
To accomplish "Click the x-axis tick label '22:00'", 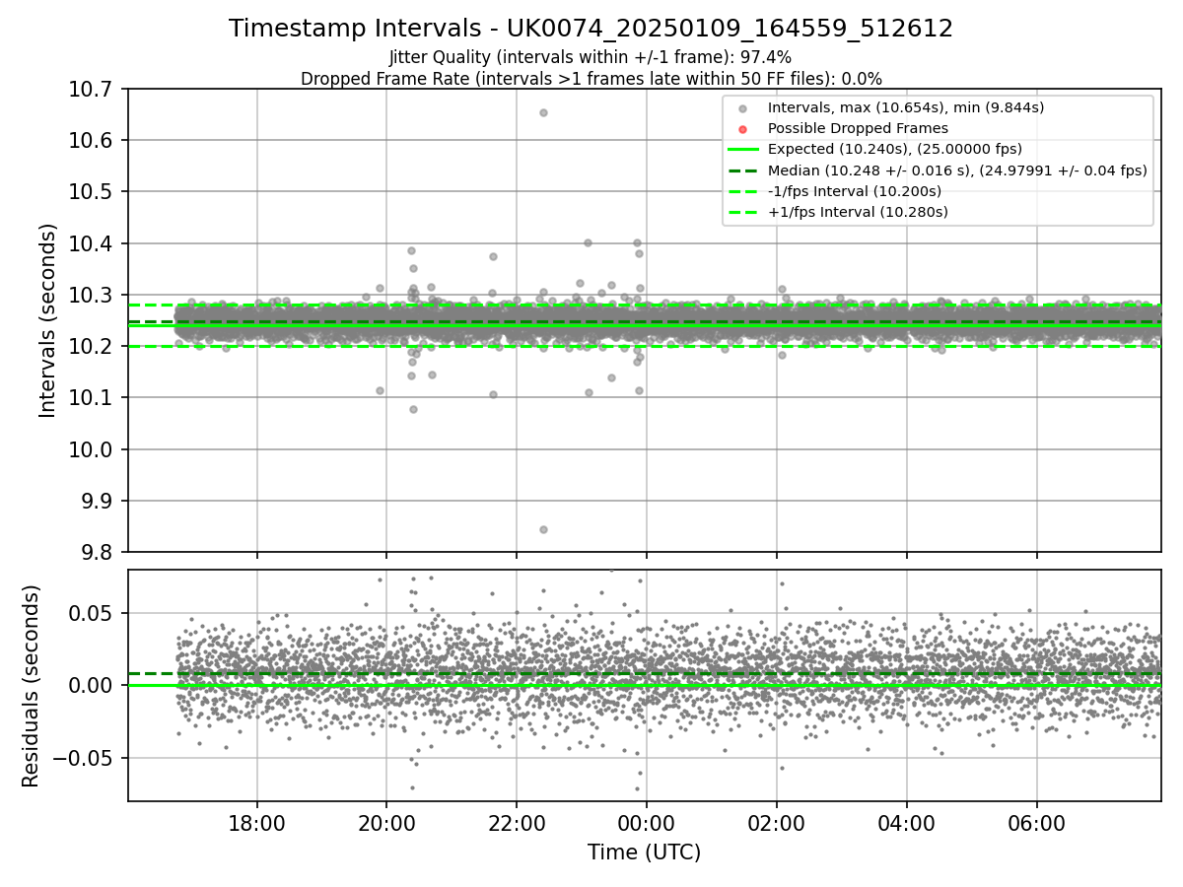I will pos(517,823).
